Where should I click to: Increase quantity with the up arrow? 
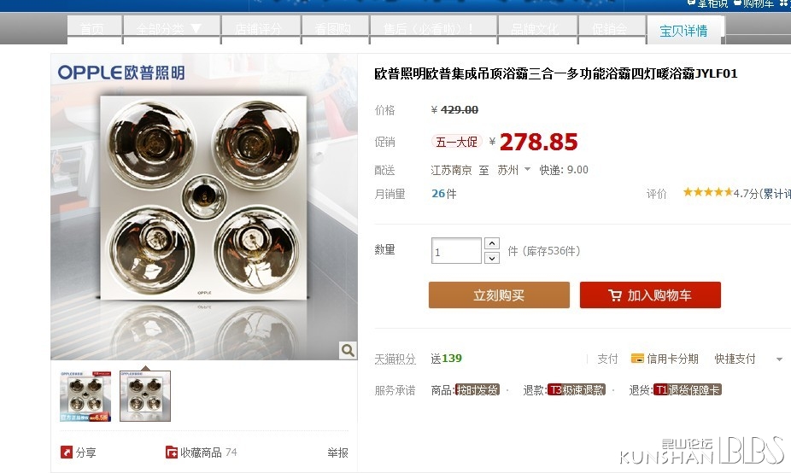[492, 243]
